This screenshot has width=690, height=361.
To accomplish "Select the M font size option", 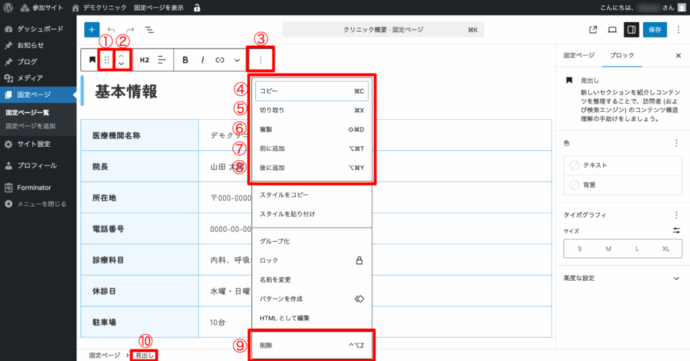I will (x=608, y=249).
